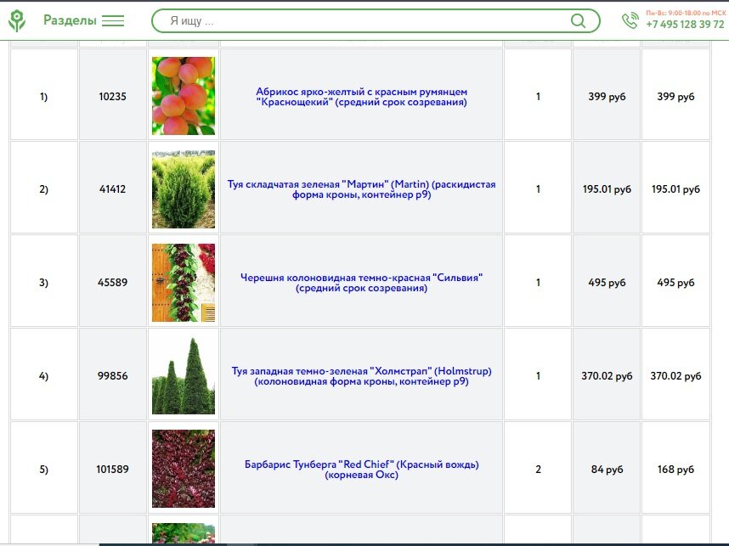
Task: Click quantity 1 in the Туя Мартин row
Action: [538, 189]
